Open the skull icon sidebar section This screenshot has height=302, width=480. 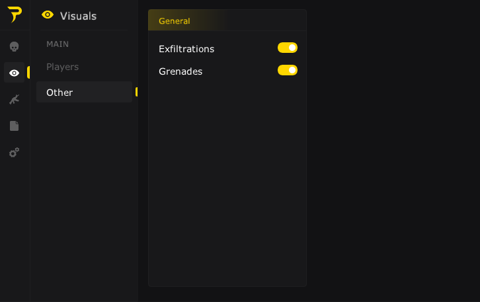[x=14, y=46]
